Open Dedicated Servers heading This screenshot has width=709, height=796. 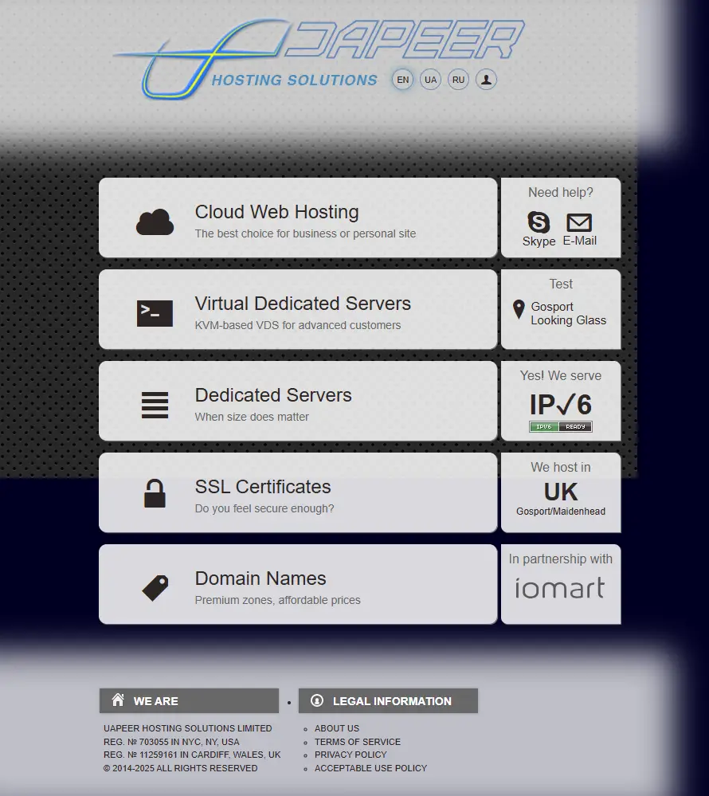pos(273,395)
